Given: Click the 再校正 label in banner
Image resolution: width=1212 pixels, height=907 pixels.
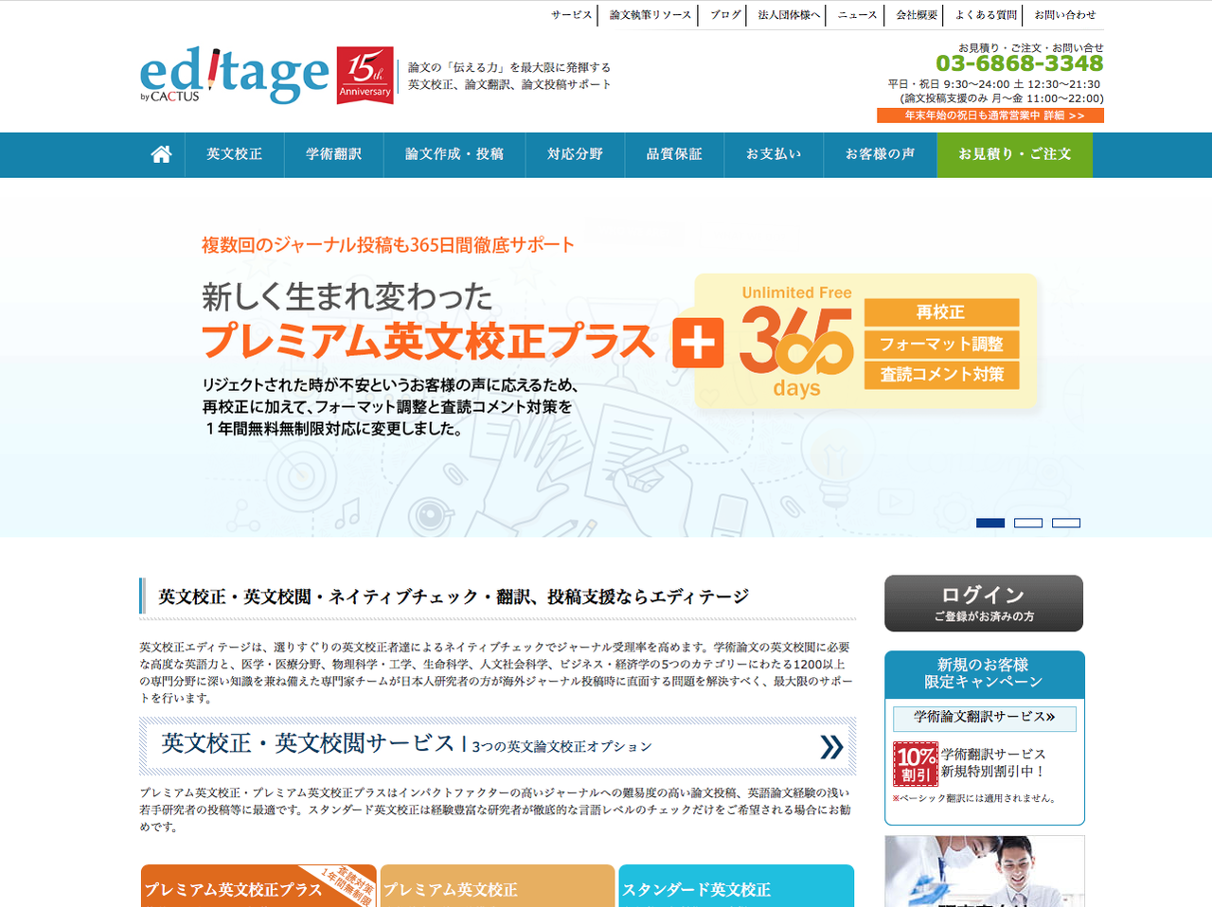Looking at the screenshot, I should pyautogui.click(x=941, y=312).
